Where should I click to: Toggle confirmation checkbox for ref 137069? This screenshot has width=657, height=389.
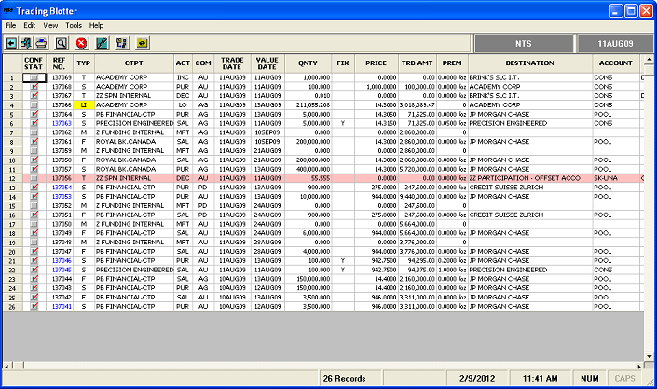(34, 77)
